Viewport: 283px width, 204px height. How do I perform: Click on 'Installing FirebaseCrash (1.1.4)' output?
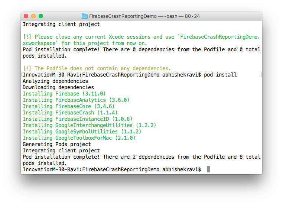(x=70, y=113)
